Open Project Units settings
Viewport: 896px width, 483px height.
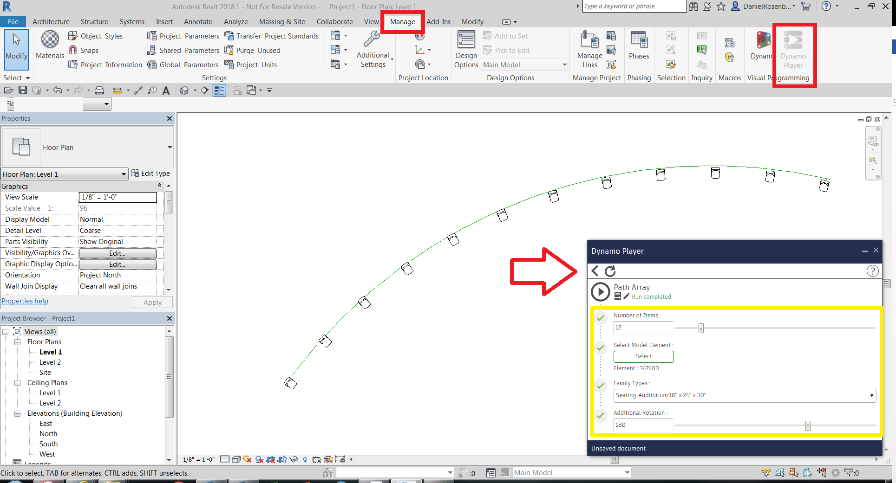251,64
